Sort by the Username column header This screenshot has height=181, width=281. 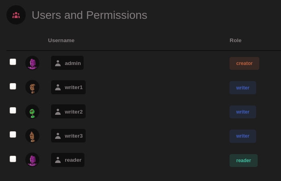[x=61, y=41]
